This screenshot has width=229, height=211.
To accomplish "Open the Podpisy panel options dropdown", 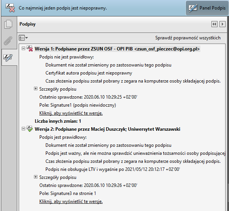I will point(23,38).
